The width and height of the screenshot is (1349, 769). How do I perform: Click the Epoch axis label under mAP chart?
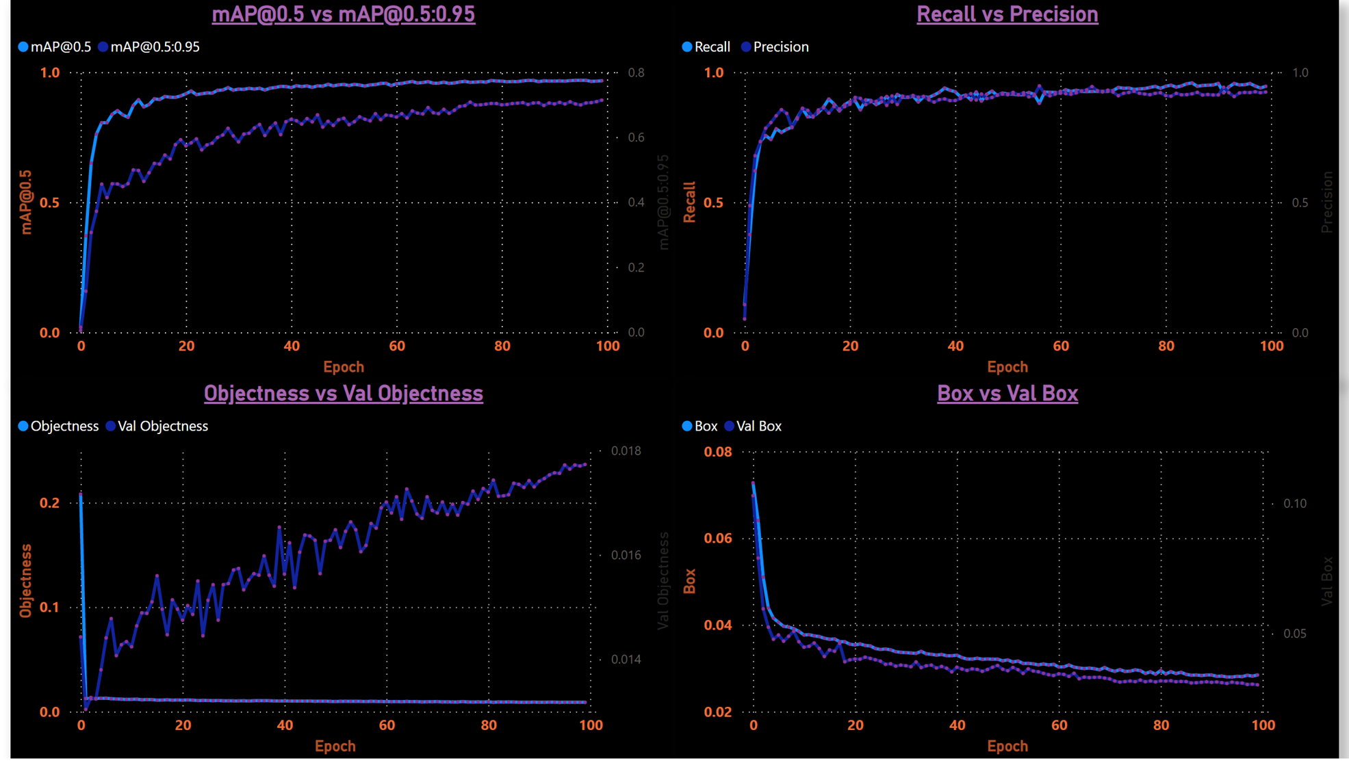coord(343,367)
